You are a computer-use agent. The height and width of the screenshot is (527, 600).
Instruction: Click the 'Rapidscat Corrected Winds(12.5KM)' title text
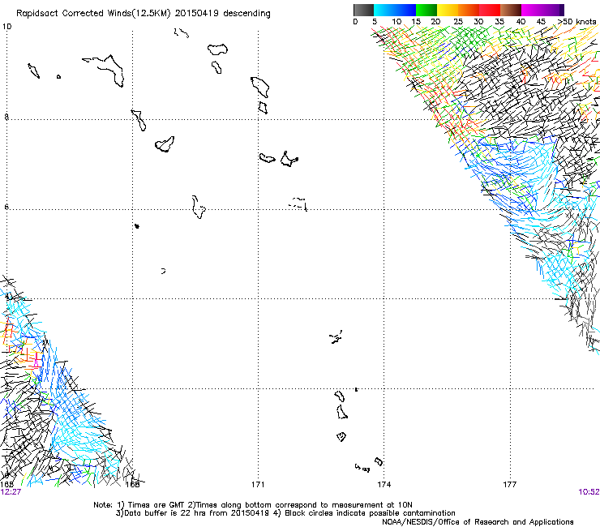(93, 14)
